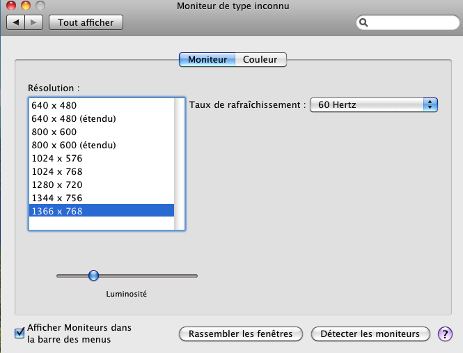Switch to the Couleur tab
The height and width of the screenshot is (353, 463).
coord(260,60)
